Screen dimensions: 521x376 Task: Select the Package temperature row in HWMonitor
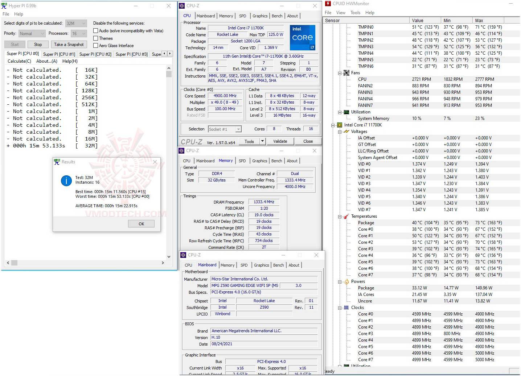click(421, 223)
